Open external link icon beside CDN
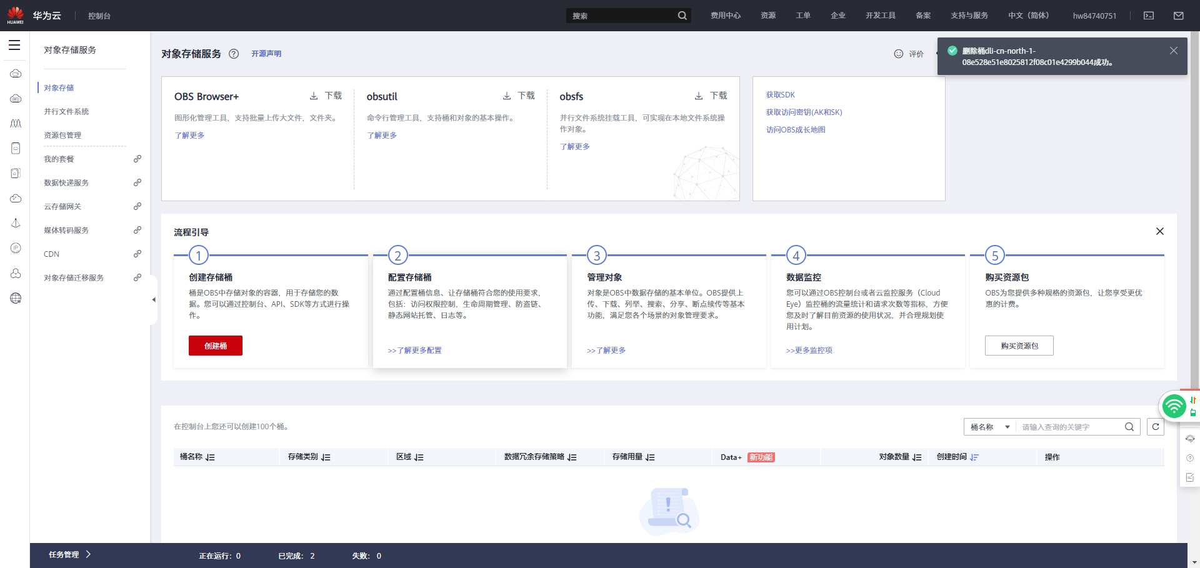The height and width of the screenshot is (568, 1200). tap(137, 254)
